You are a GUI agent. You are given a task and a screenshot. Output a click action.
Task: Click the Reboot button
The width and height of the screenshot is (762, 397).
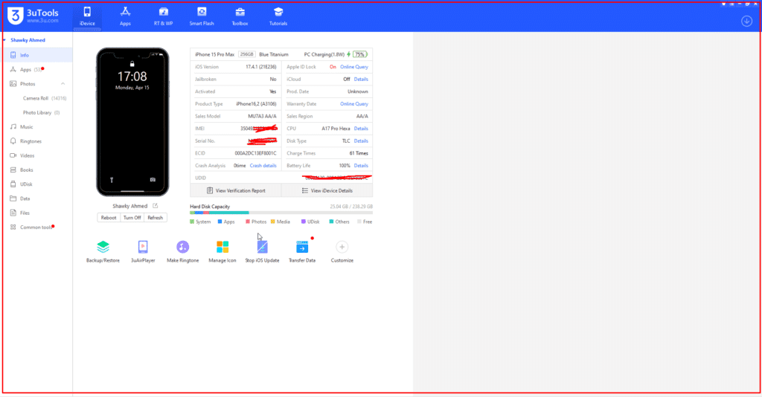coord(109,218)
